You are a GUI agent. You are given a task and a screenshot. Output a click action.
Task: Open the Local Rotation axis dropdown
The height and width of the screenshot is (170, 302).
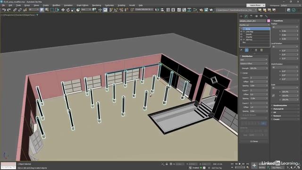click(x=285, y=47)
